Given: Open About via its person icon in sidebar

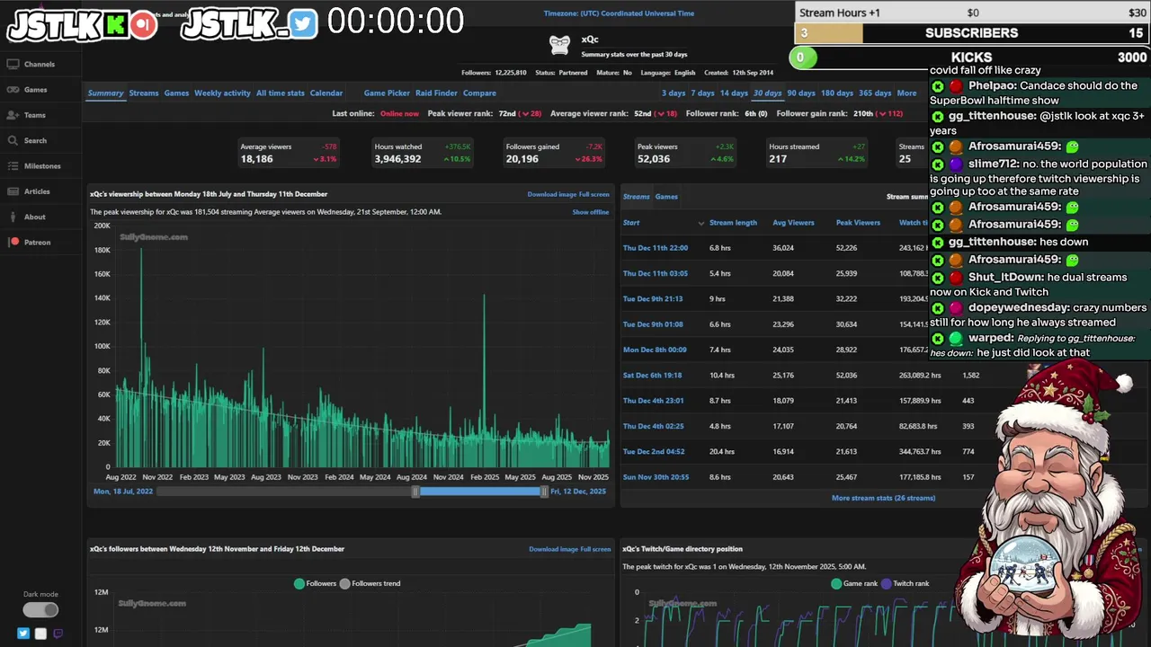Looking at the screenshot, I should (13, 217).
